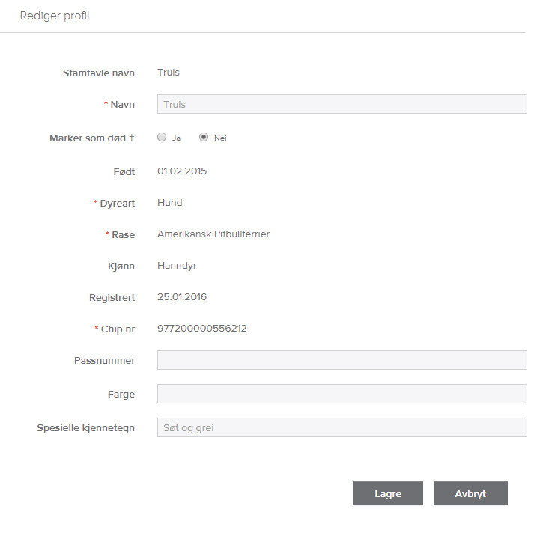Click the registration date 25.01.2016

point(182,297)
